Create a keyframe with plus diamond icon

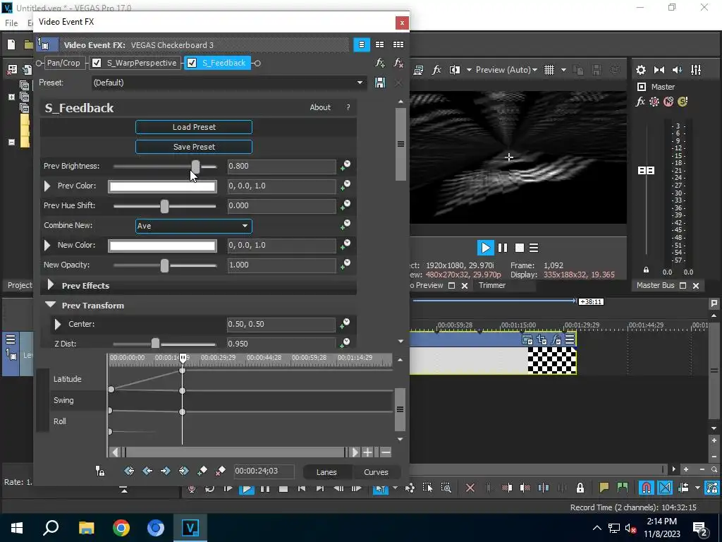[x=202, y=471]
